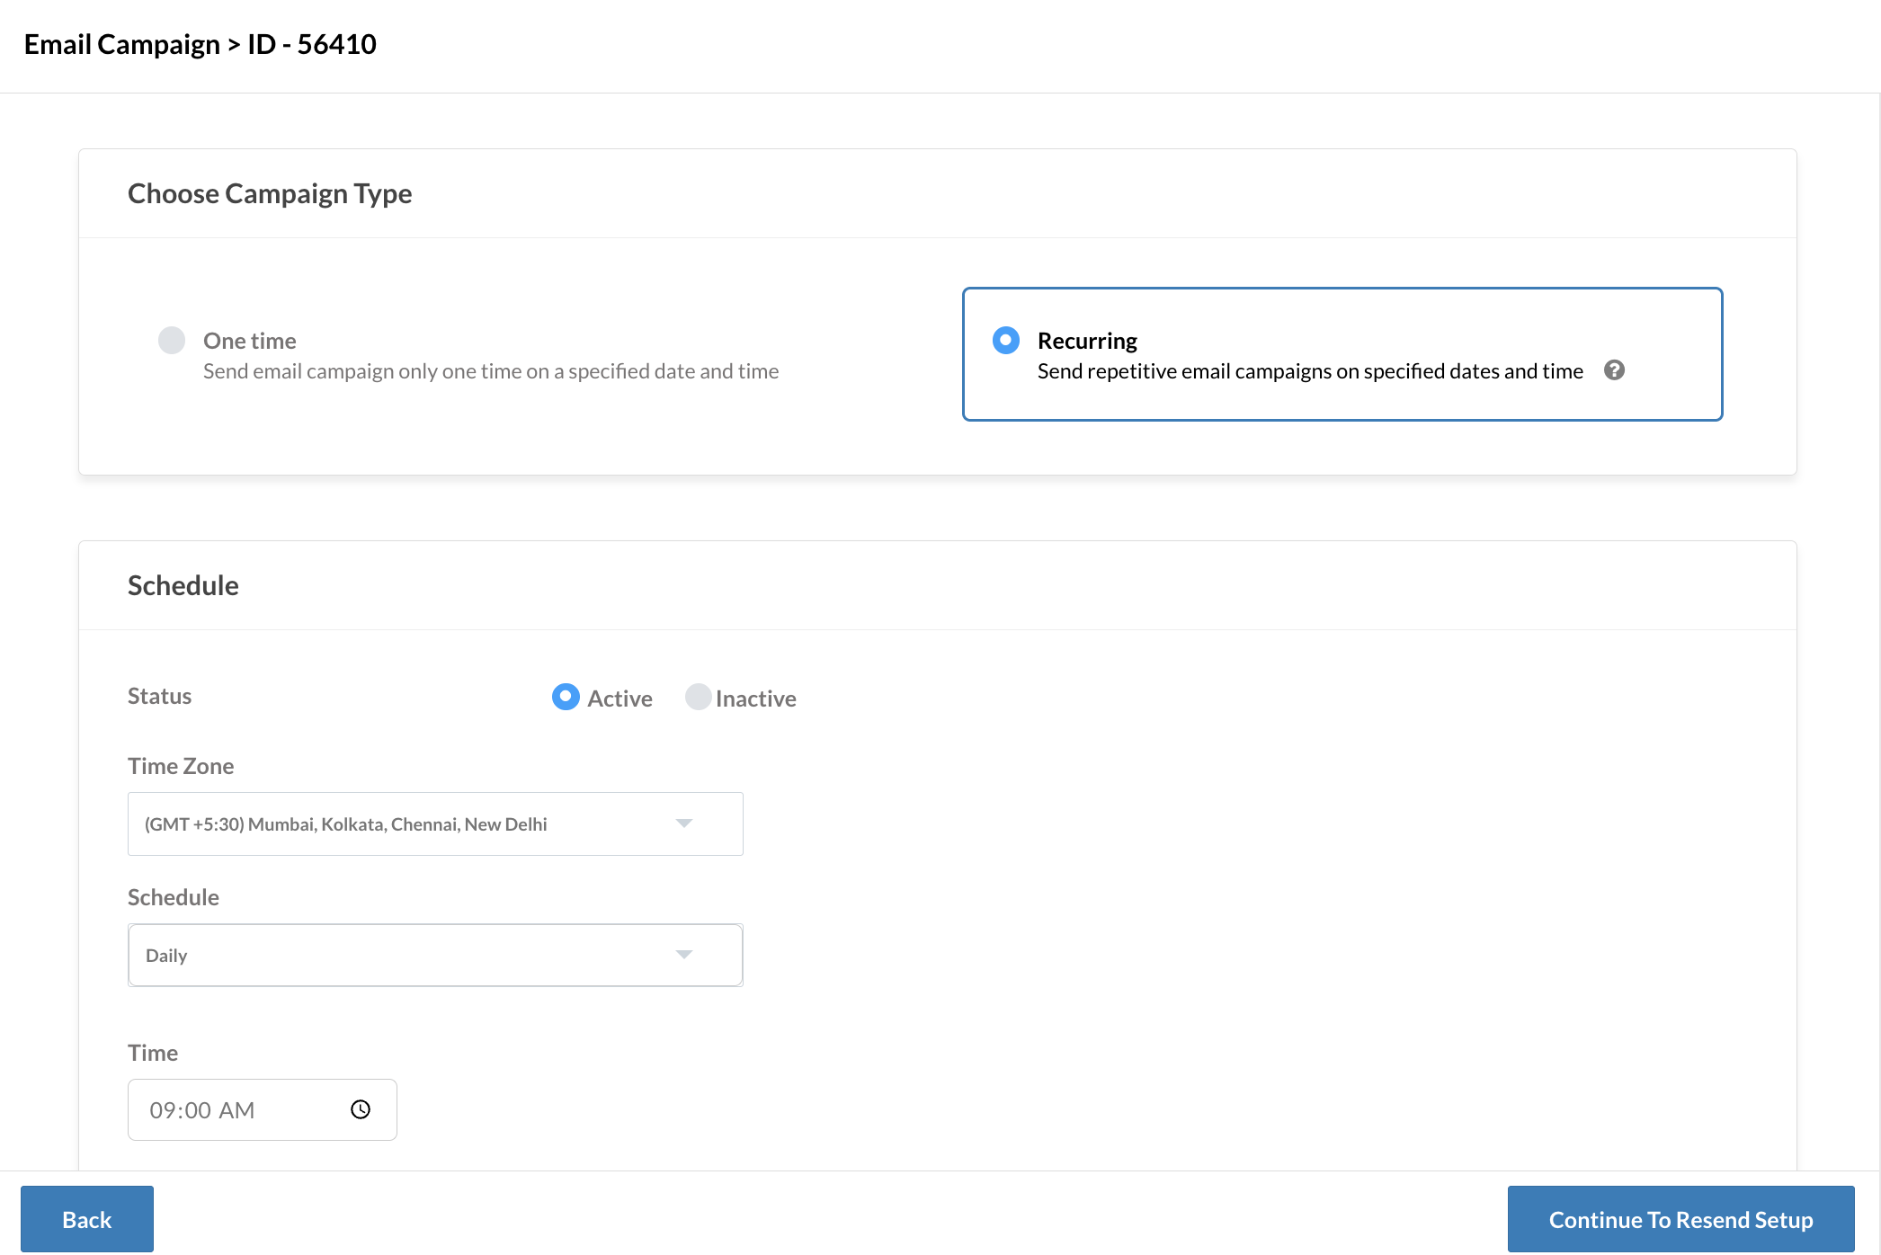Click the Inactive status label
This screenshot has height=1255, width=1881.
[755, 699]
